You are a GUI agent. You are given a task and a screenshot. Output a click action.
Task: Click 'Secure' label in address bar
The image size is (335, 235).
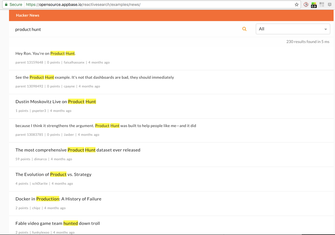[16, 4]
